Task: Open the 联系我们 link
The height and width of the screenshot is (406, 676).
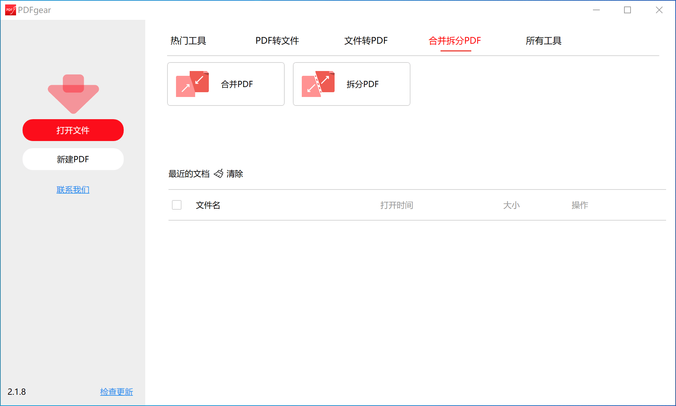Action: click(73, 190)
